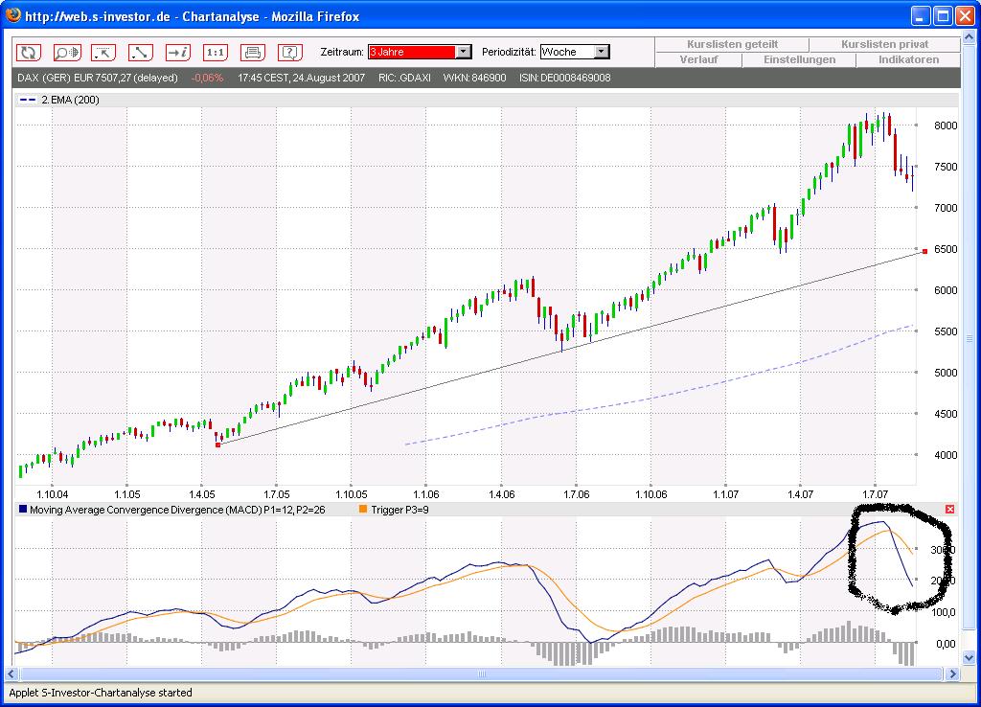Click the vertical scrollbar down arrow
This screenshot has height=707, width=981.
pos(970,657)
